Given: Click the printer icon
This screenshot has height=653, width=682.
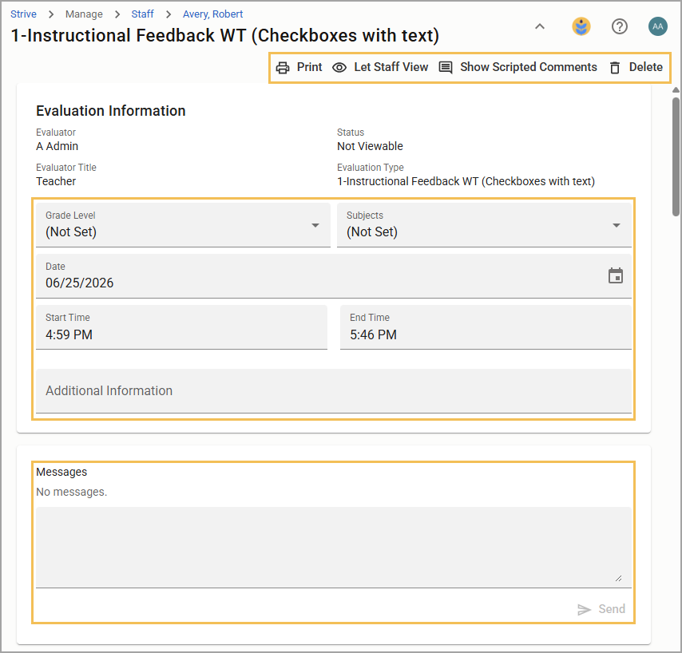Looking at the screenshot, I should [x=283, y=67].
